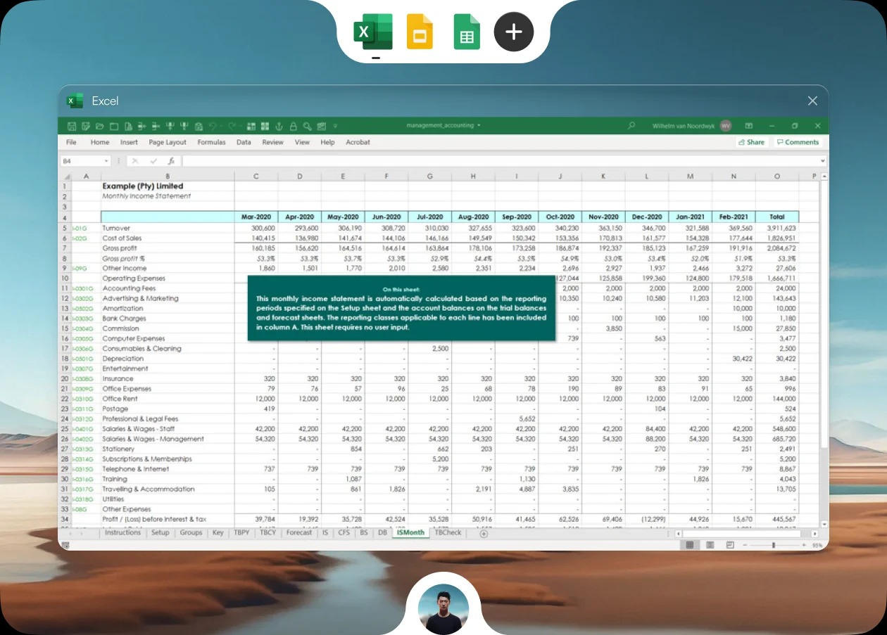Switch to the Forecast sheet tab
The width and height of the screenshot is (887, 635).
pos(299,533)
